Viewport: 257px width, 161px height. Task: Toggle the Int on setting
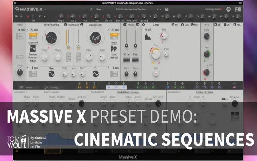pos(33,61)
